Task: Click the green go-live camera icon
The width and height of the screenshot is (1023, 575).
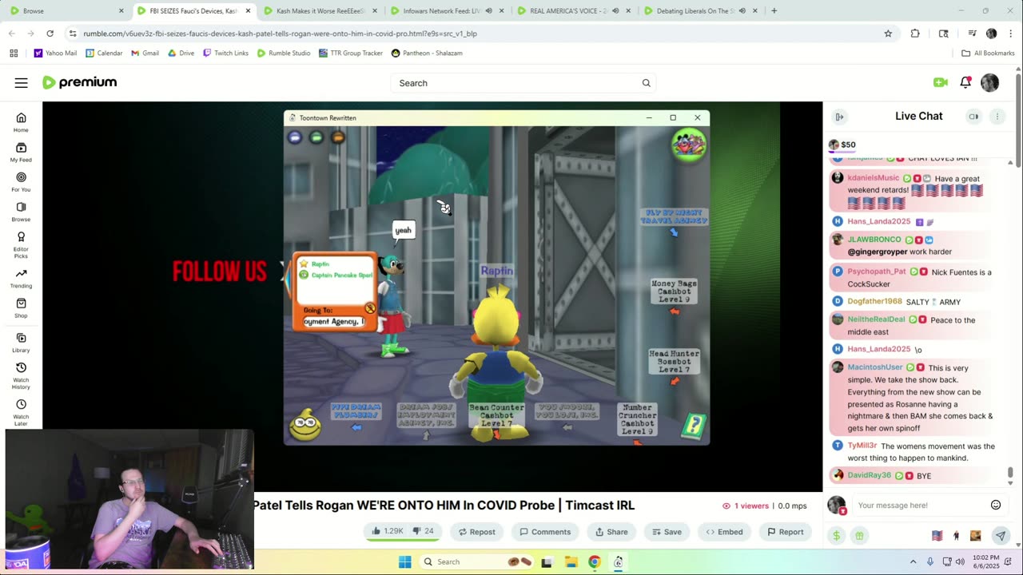Action: (x=941, y=82)
